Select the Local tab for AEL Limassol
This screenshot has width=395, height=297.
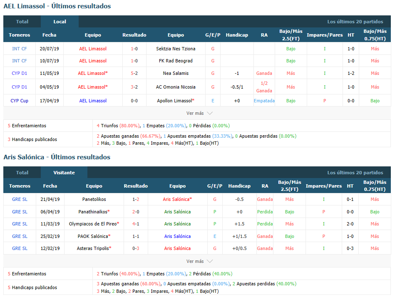(60, 22)
